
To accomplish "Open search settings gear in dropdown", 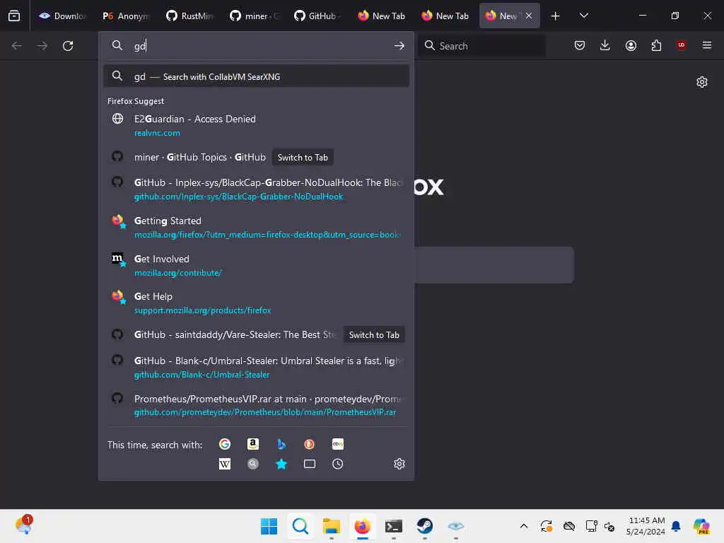I will pos(399,464).
